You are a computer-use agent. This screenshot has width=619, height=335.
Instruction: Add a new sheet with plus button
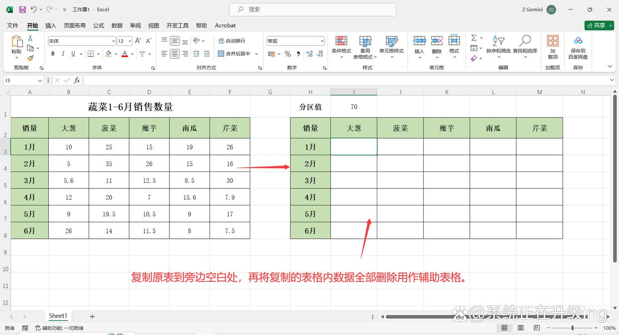(x=92, y=317)
